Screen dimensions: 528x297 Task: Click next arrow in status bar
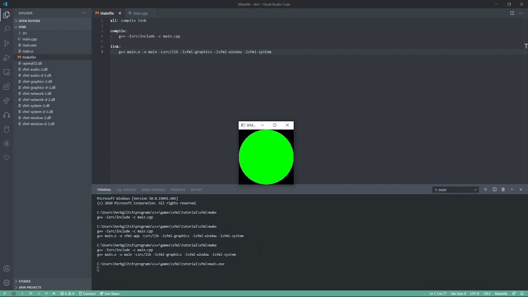[39, 294]
